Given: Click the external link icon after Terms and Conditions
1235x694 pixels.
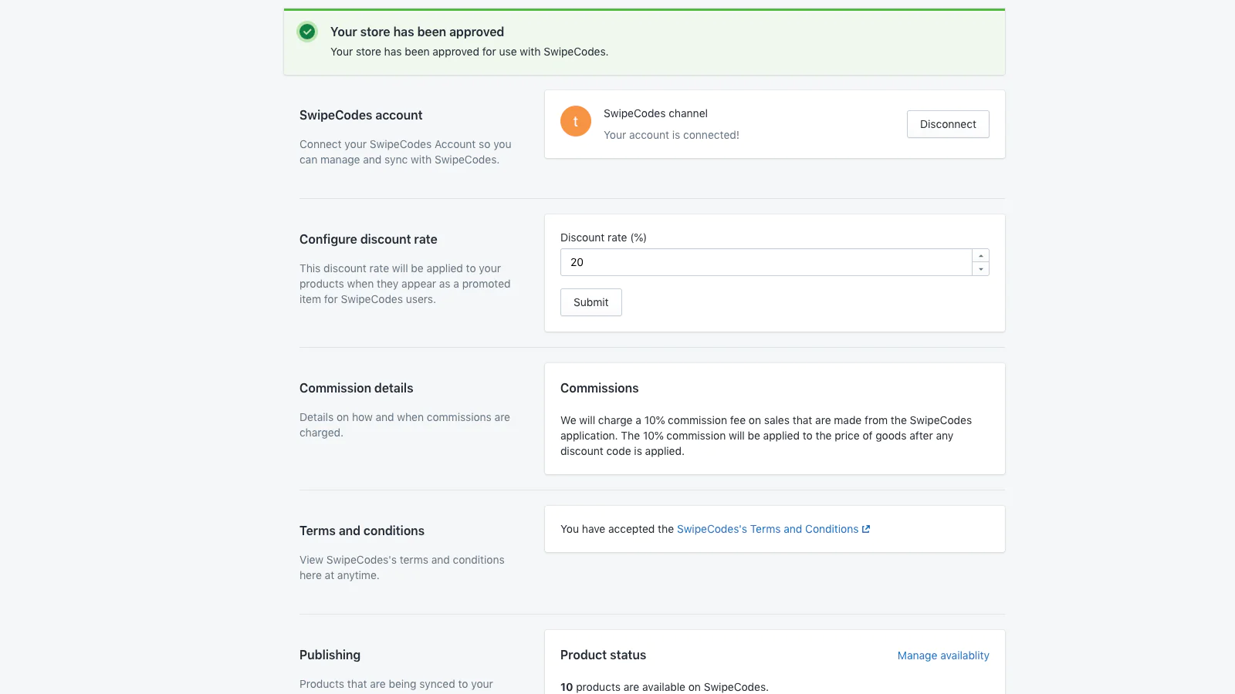Looking at the screenshot, I should pos(866,529).
